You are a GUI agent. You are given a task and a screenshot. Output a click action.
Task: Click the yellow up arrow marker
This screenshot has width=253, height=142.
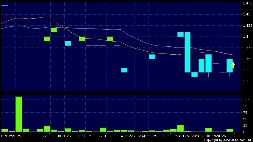[x=233, y=65]
